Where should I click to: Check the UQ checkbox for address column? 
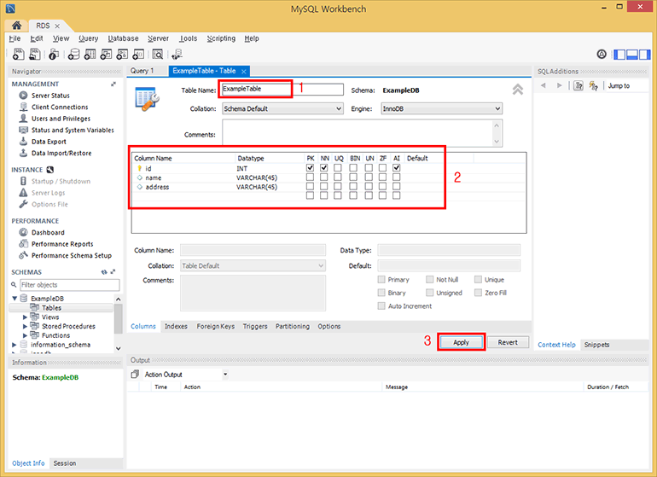pos(339,187)
